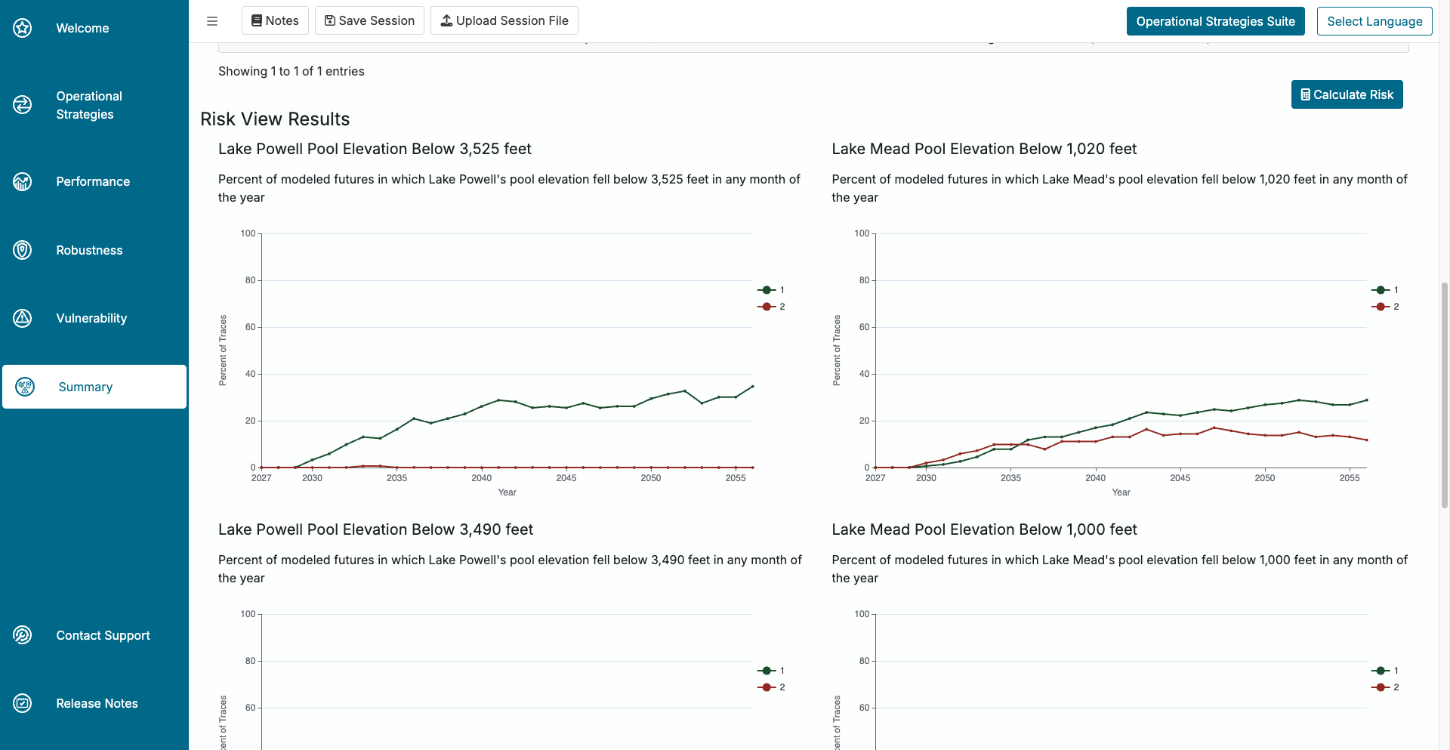Click the calculator icon on Calculate Risk
Image resolution: width=1450 pixels, height=750 pixels.
[1306, 94]
